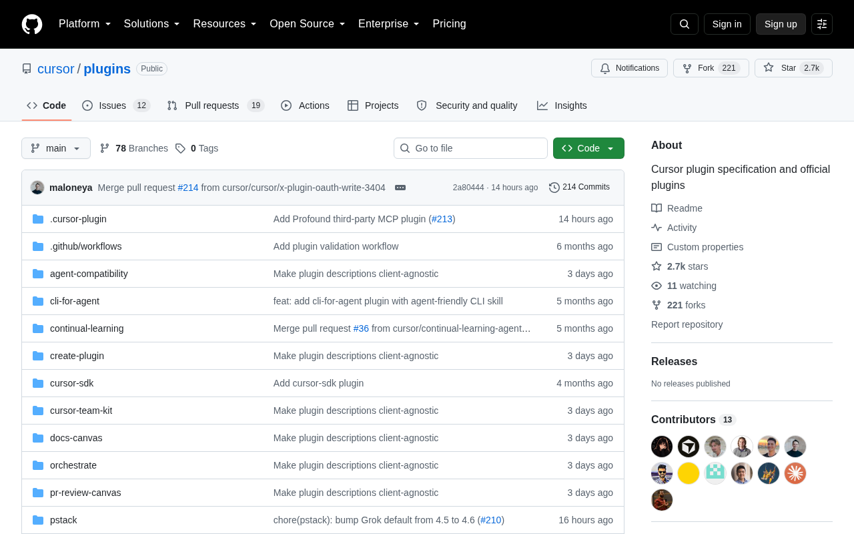This screenshot has width=854, height=534.
Task: Switch to the Insights tab
Action: coord(562,105)
